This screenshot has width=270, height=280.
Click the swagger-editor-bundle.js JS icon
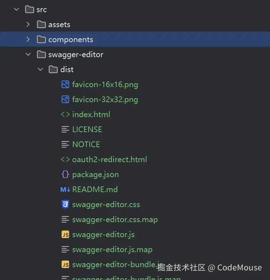65,264
